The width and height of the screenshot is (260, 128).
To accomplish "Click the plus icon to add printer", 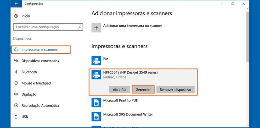I will 96,28.
